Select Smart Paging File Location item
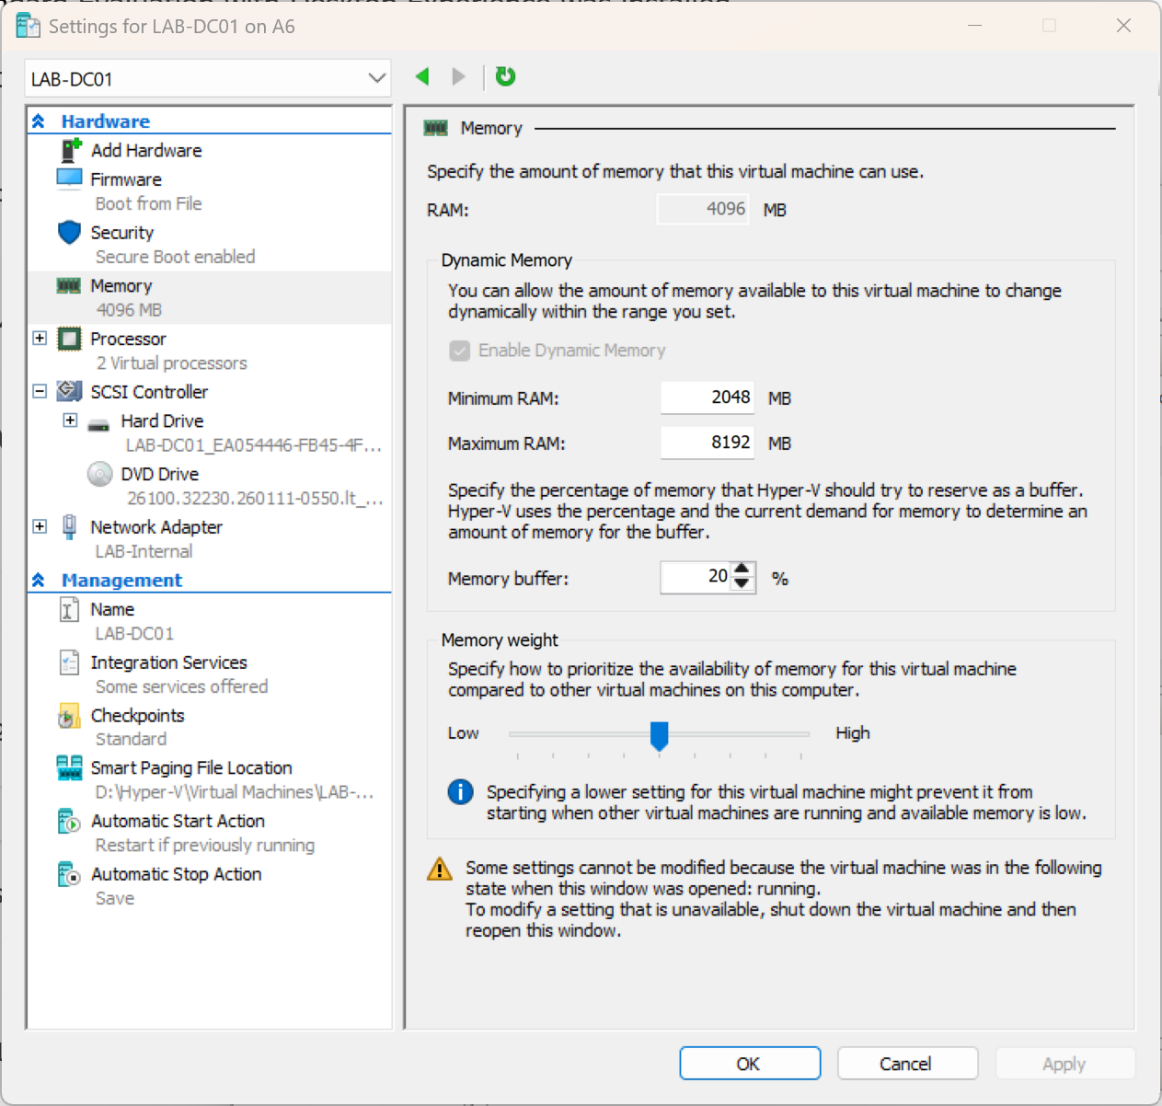This screenshot has height=1106, width=1162. click(191, 767)
